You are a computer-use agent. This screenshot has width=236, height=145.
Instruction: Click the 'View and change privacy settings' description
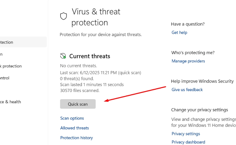[x=204, y=122]
